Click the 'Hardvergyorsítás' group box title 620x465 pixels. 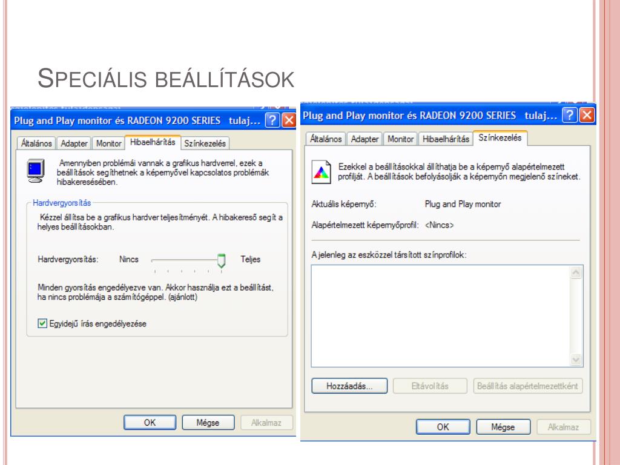pos(62,203)
